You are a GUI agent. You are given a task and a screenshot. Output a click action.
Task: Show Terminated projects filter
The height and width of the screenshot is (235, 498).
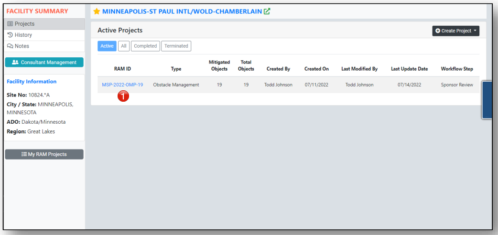coord(176,46)
